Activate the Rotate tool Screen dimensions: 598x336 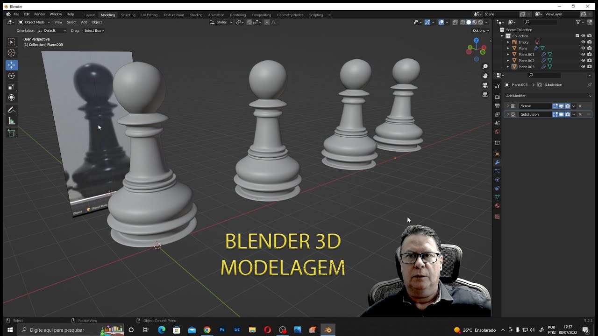coord(12,76)
